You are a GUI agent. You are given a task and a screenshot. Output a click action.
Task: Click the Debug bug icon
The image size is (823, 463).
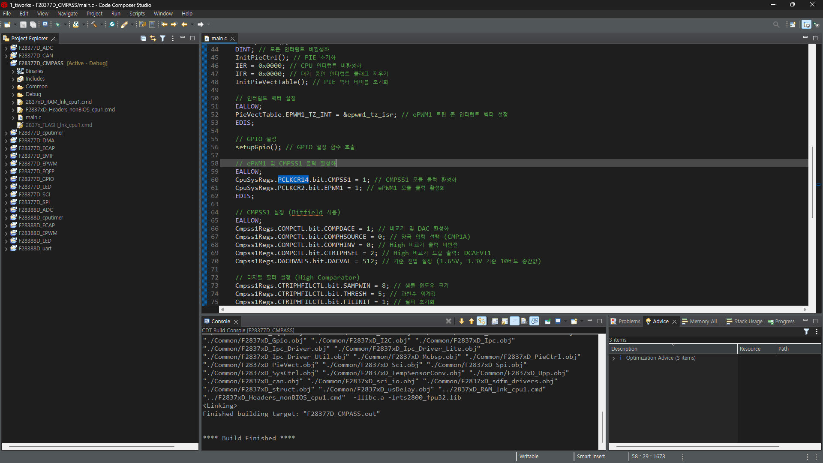[x=57, y=24]
